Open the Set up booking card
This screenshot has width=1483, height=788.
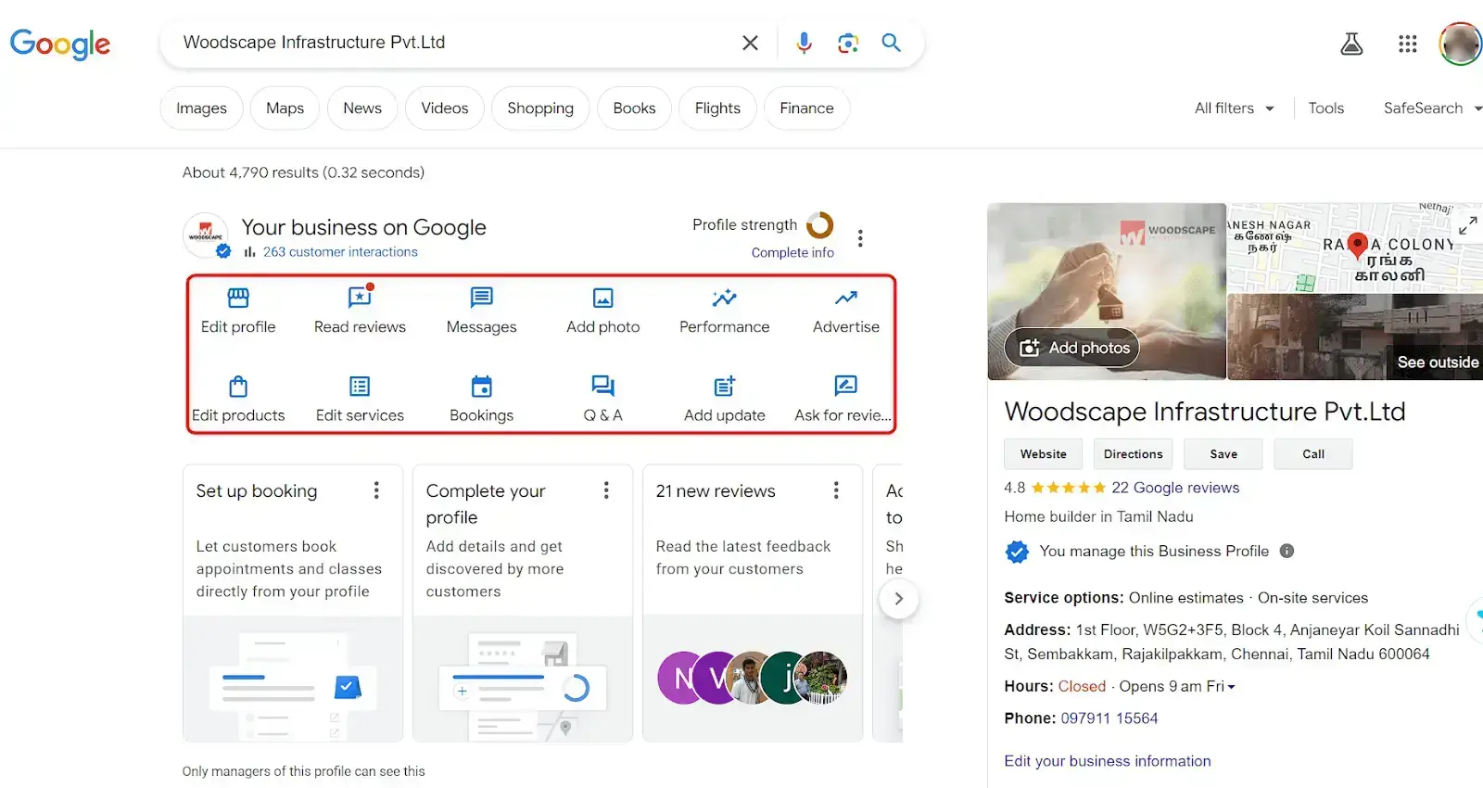pyautogui.click(x=293, y=603)
